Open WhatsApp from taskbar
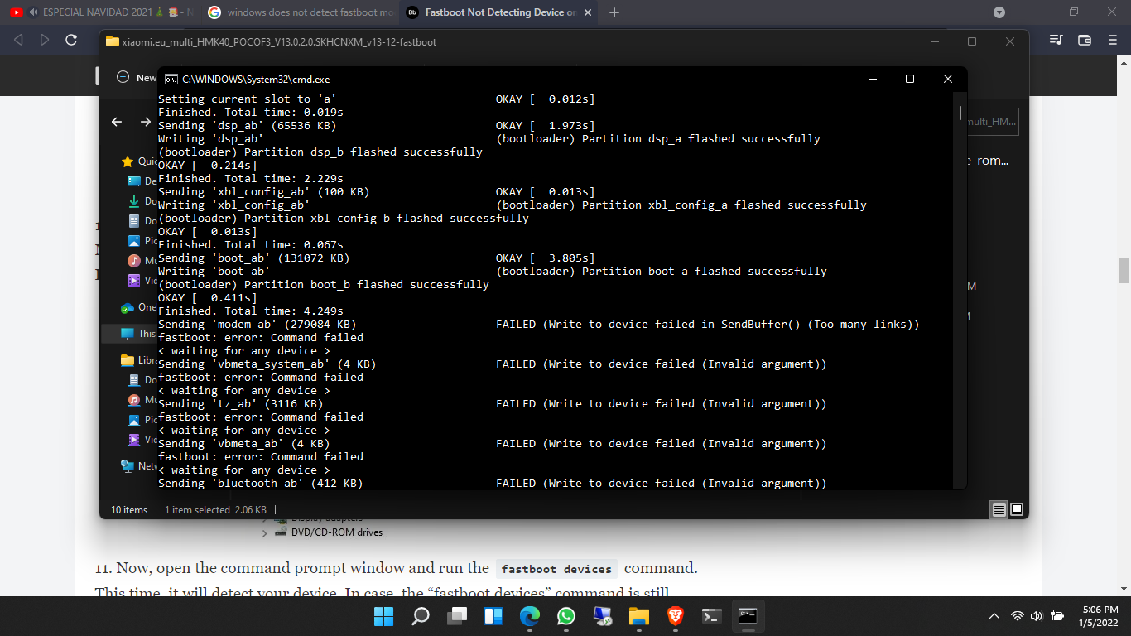Image resolution: width=1131 pixels, height=636 pixels. [x=566, y=616]
